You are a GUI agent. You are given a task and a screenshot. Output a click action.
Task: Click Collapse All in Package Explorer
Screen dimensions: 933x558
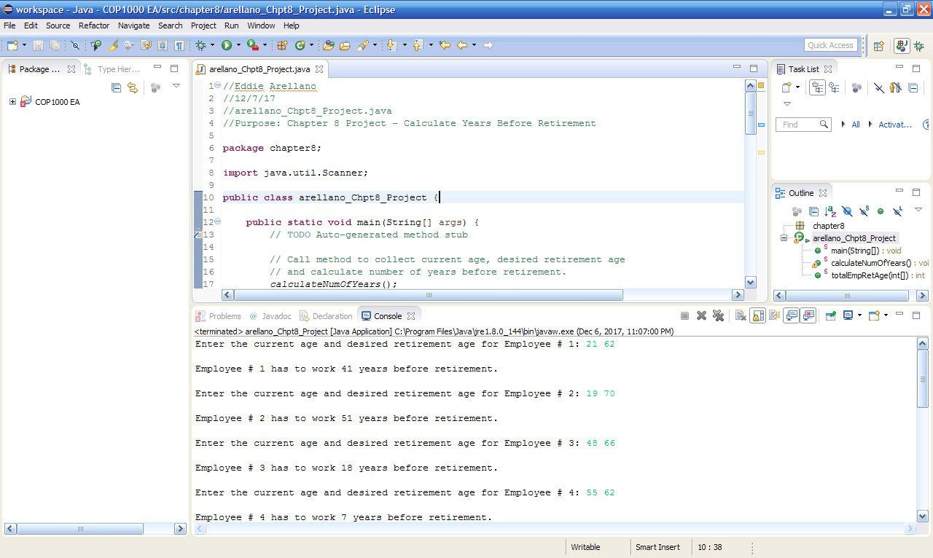[x=116, y=87]
